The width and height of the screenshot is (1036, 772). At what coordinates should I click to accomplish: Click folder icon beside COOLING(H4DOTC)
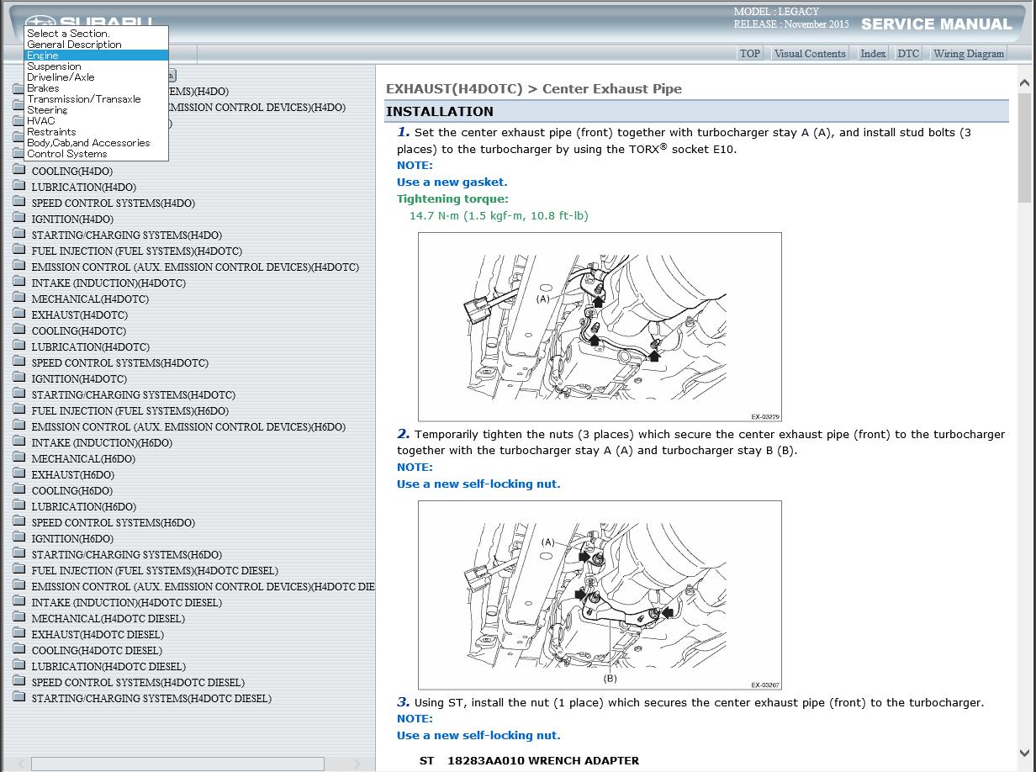pyautogui.click(x=18, y=330)
